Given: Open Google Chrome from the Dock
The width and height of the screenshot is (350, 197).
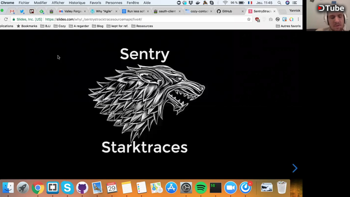Looking at the screenshot, I should pyautogui.click(x=38, y=187).
